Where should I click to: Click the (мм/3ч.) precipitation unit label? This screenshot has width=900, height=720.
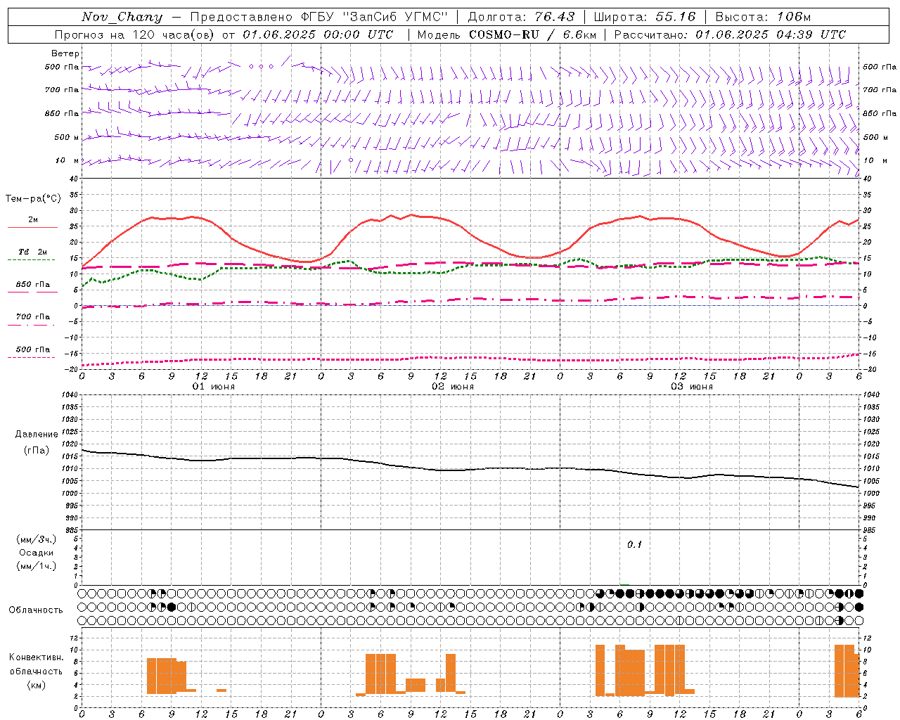coord(37,539)
